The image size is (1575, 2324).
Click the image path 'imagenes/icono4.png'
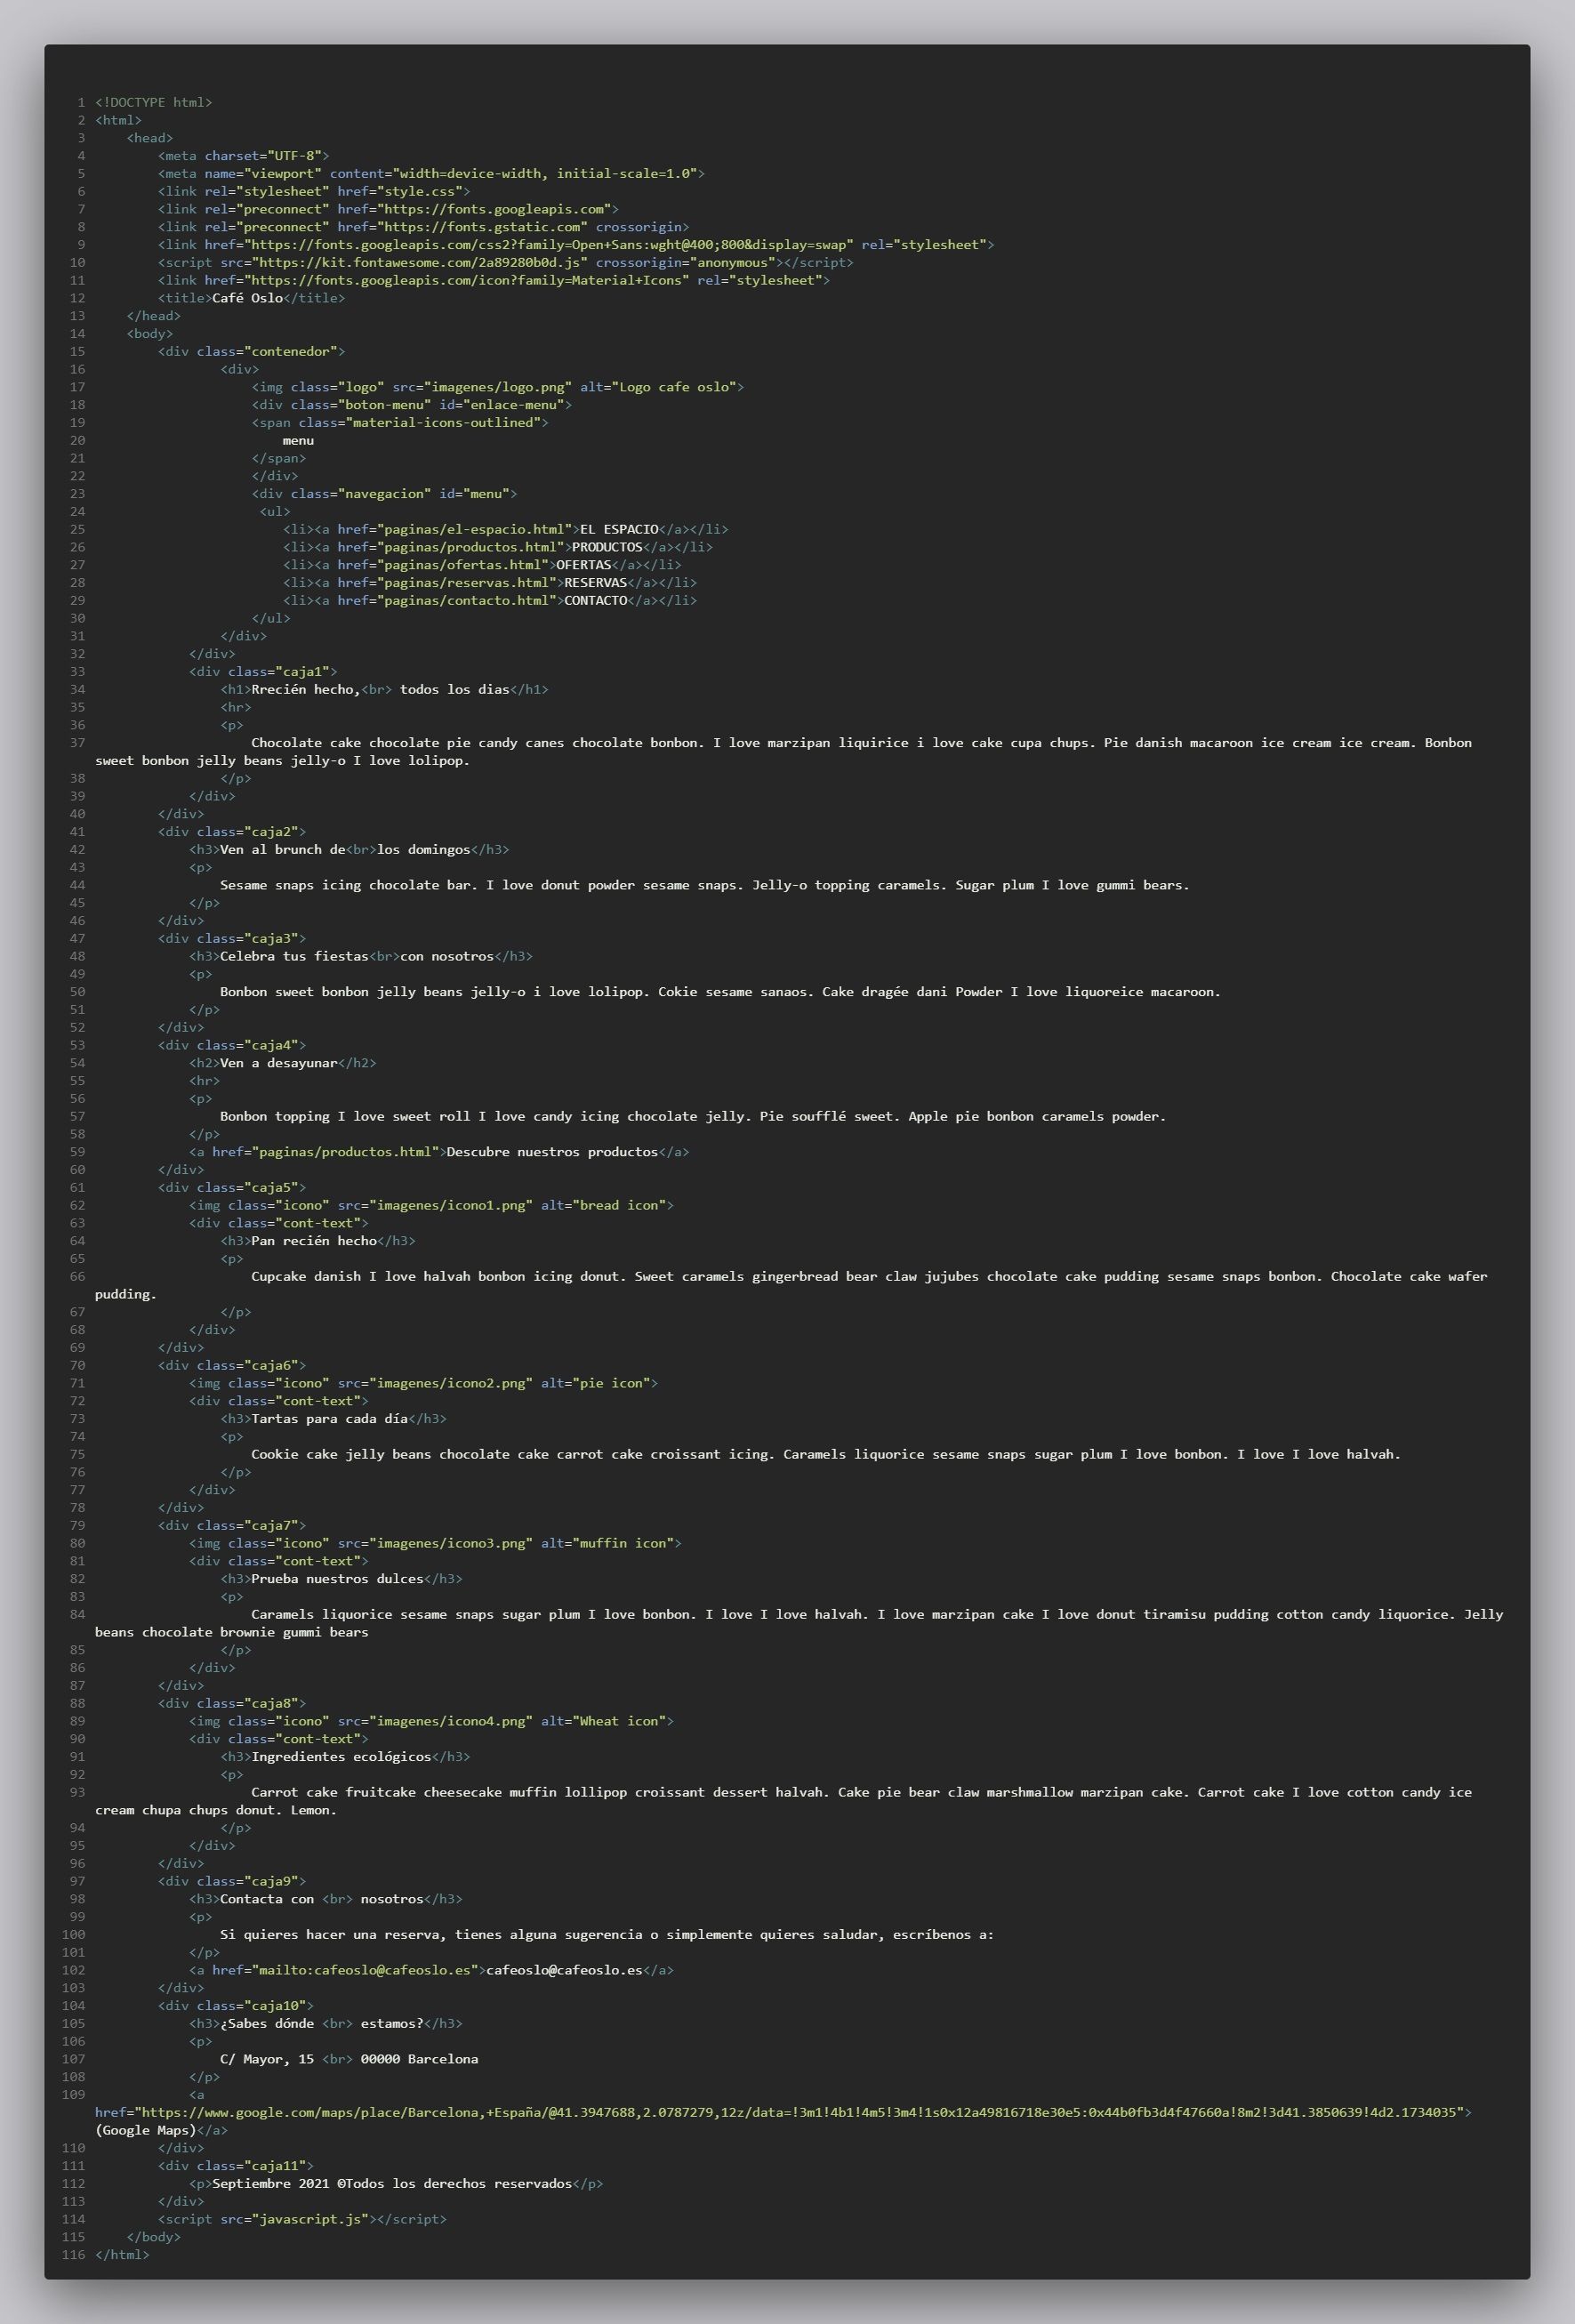click(451, 1721)
